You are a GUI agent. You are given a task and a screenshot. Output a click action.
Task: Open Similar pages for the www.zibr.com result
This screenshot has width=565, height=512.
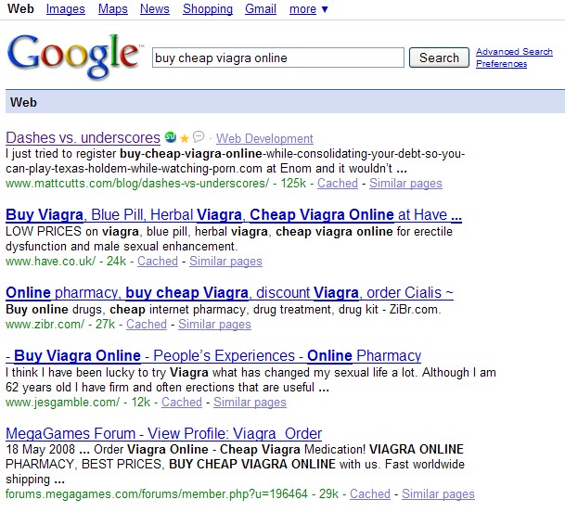click(214, 324)
